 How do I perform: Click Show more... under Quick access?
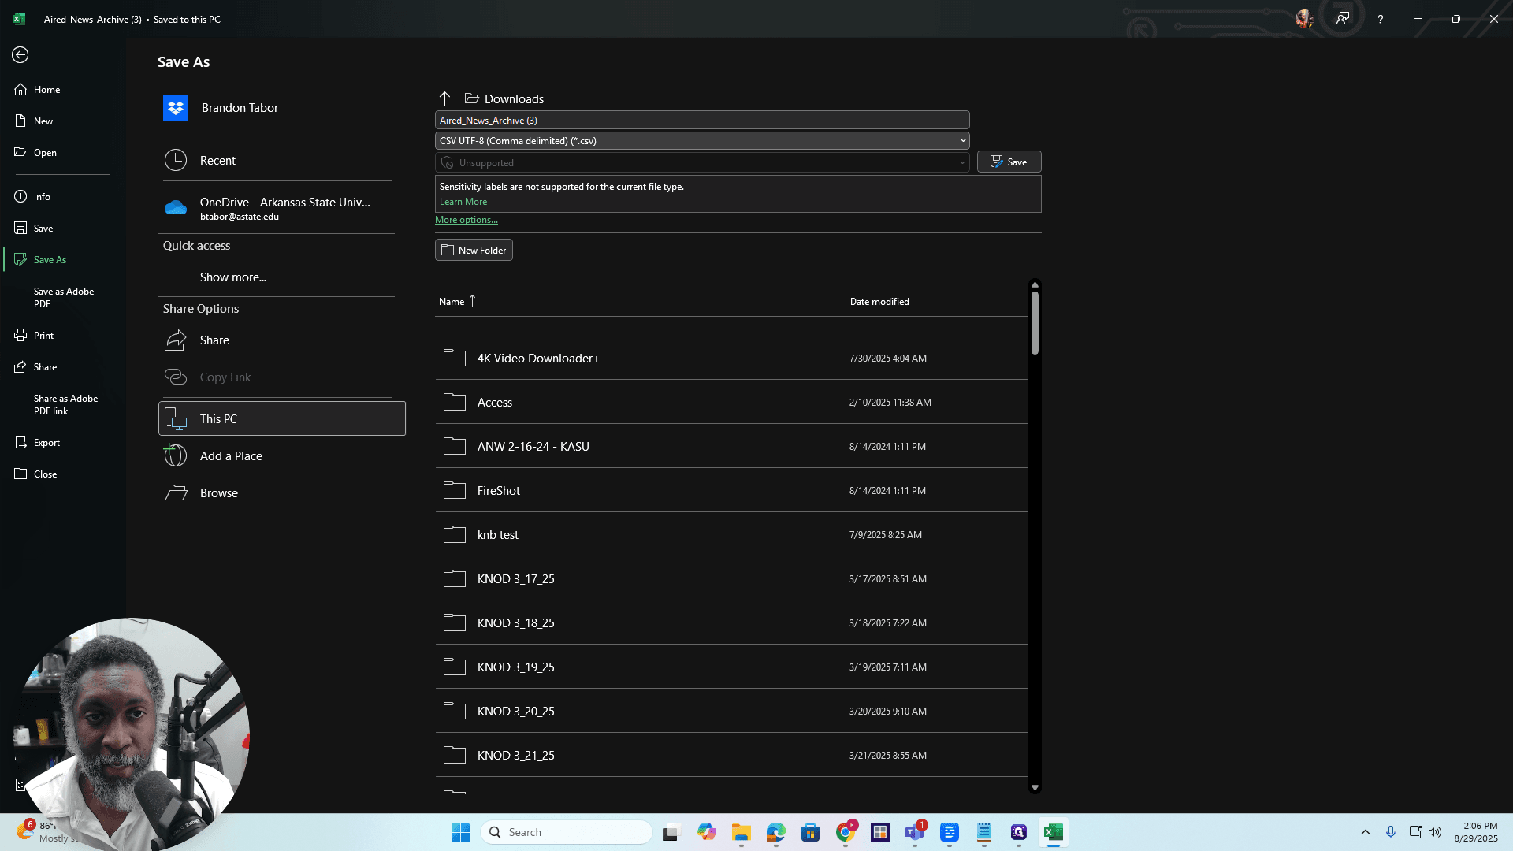pos(233,277)
